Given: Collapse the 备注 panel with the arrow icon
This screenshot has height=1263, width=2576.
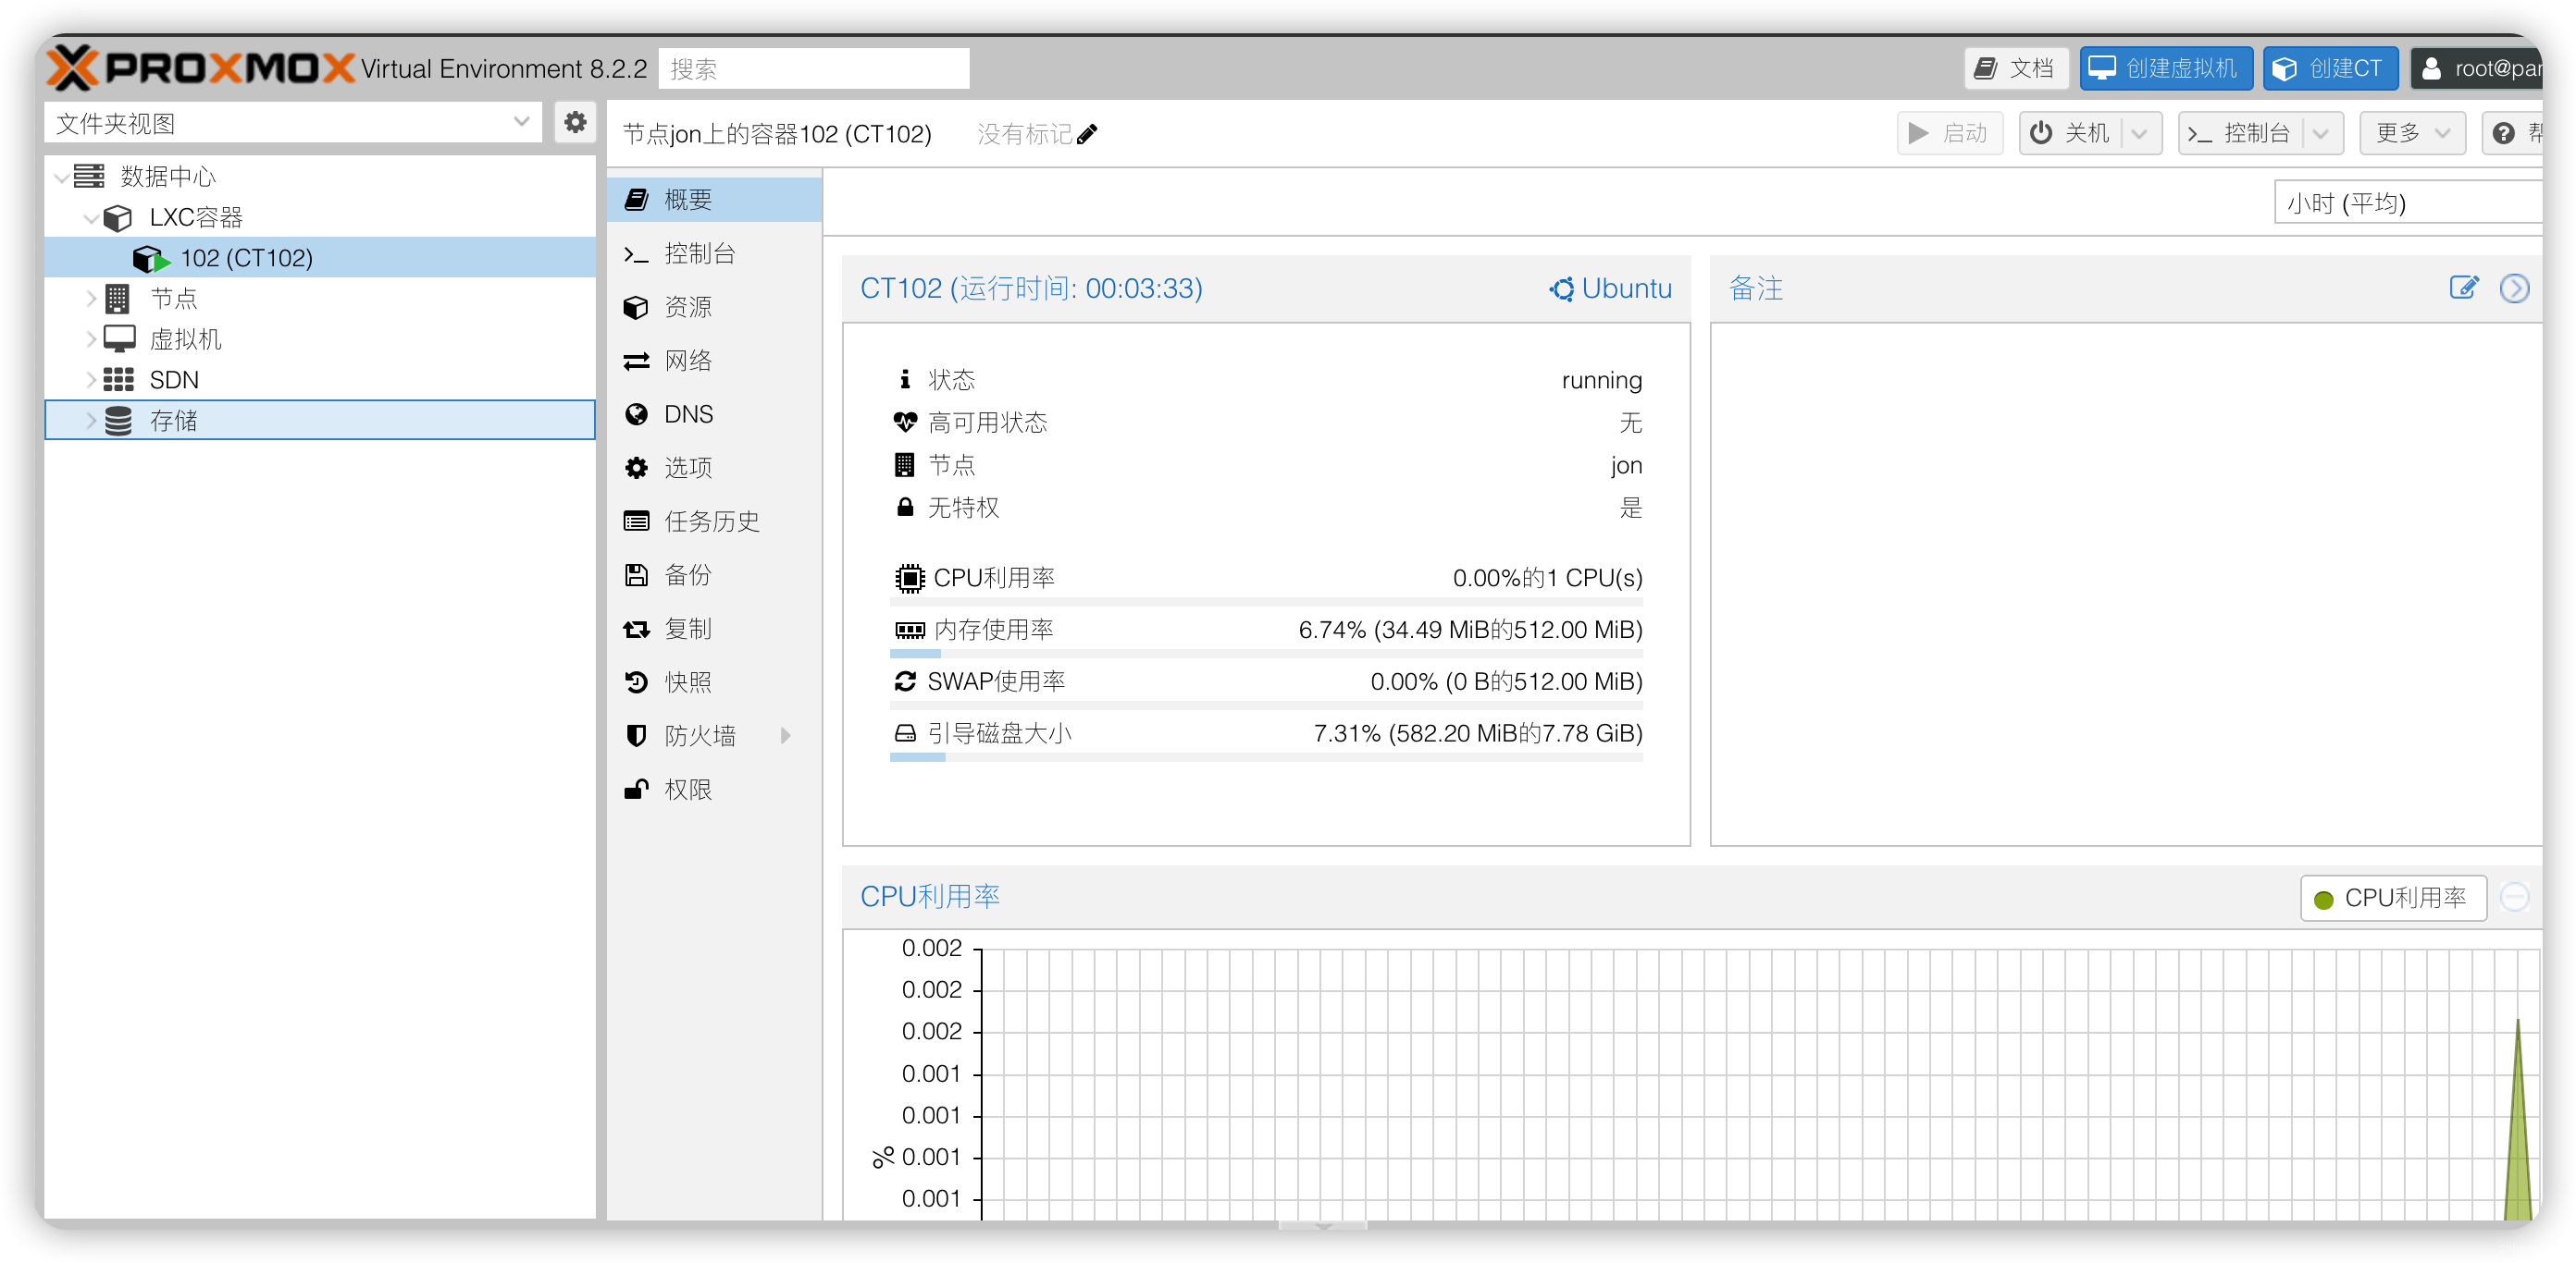Looking at the screenshot, I should [x=2513, y=288].
